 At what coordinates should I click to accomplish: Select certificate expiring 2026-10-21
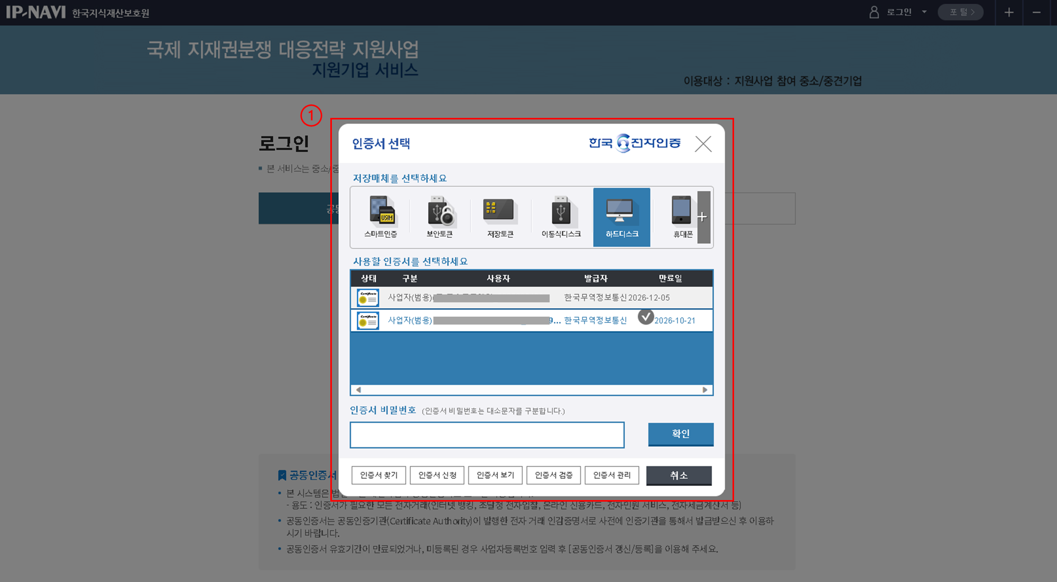pos(674,320)
